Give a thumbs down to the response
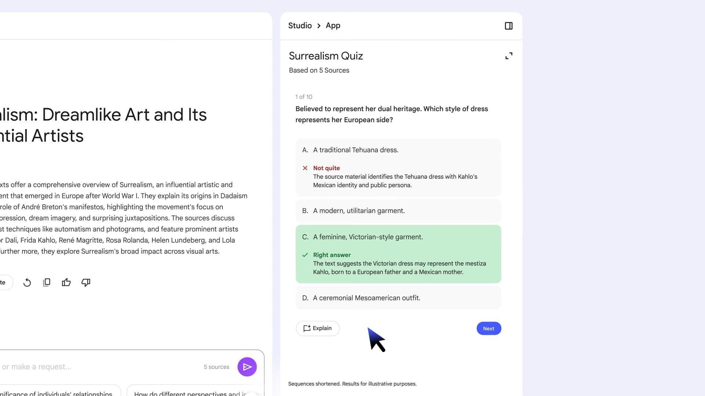 click(86, 282)
